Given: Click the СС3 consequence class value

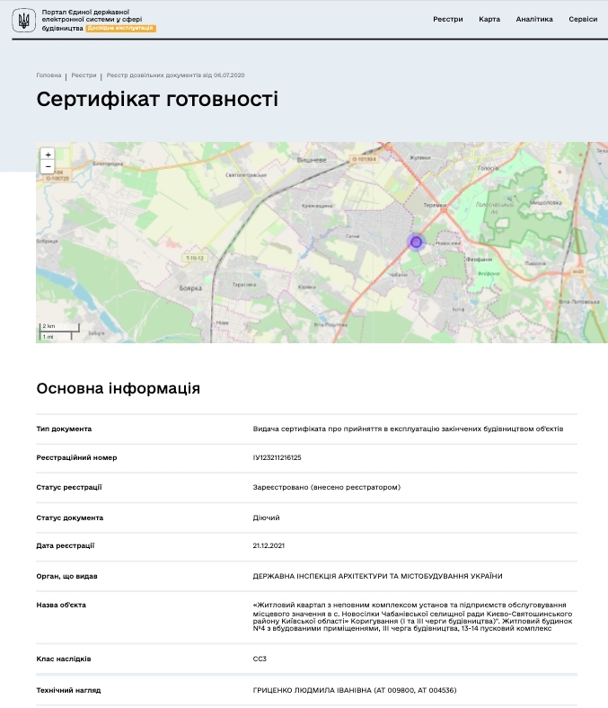Looking at the screenshot, I should tap(260, 659).
